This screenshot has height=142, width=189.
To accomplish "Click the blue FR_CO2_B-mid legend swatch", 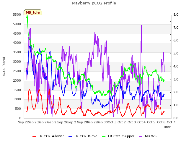I will click(70, 136).
